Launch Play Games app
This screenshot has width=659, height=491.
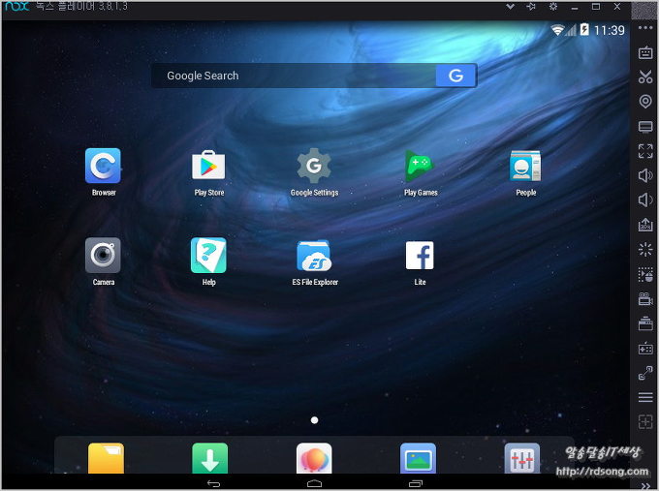(420, 167)
